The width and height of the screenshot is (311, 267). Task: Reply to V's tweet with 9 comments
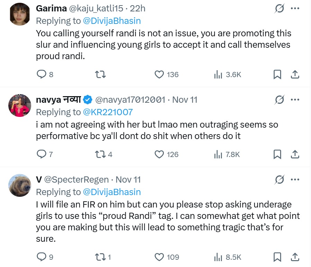coord(41,257)
